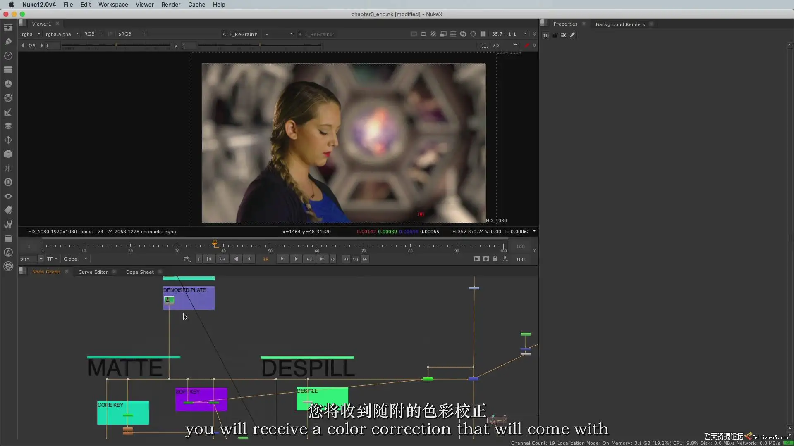Open the Merge nodes layers icon

[8, 126]
